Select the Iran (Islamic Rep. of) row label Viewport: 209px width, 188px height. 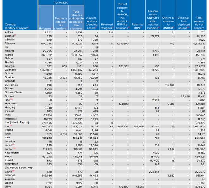[x=17, y=122]
